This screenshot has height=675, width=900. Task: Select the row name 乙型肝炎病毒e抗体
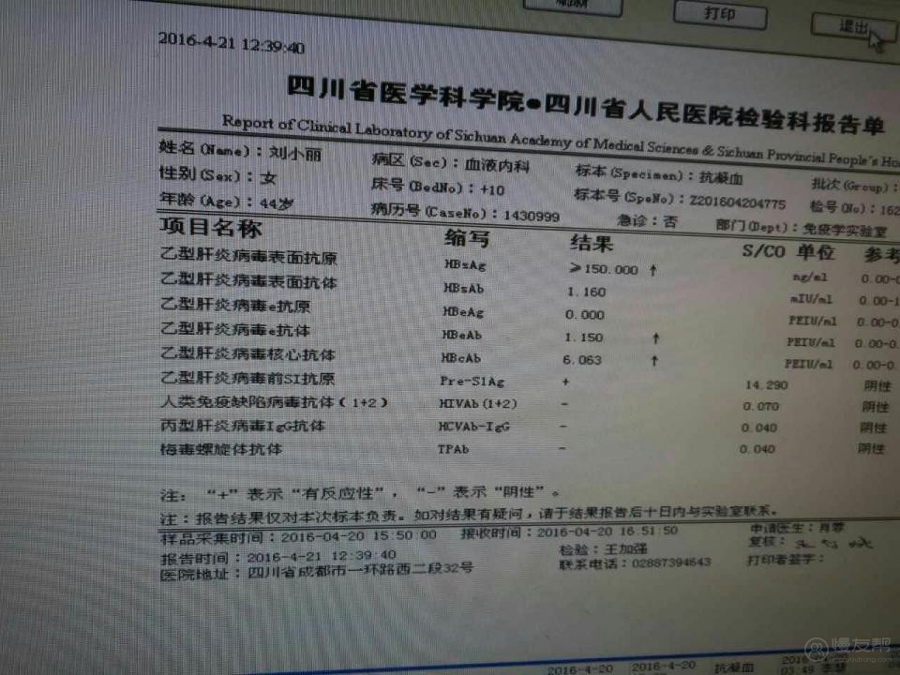(235, 329)
